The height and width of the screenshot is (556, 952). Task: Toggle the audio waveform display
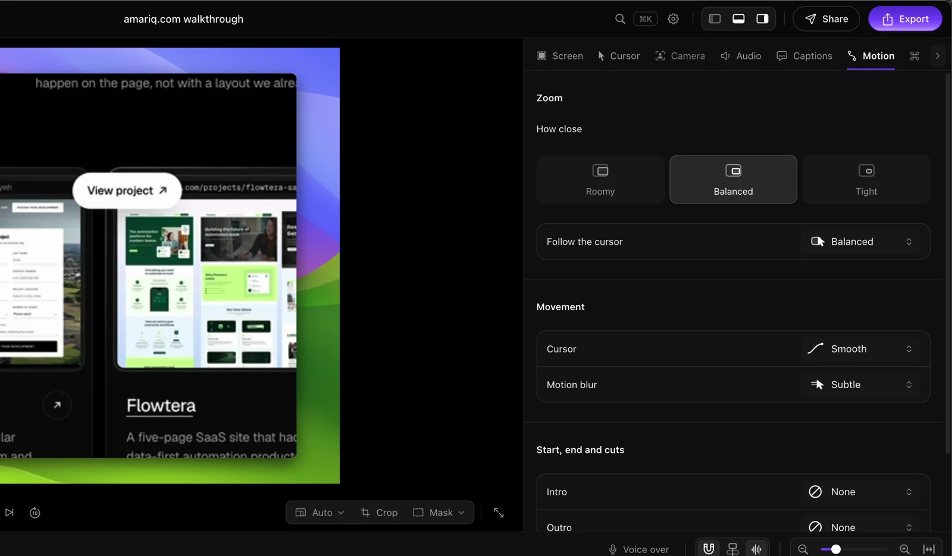tap(756, 549)
